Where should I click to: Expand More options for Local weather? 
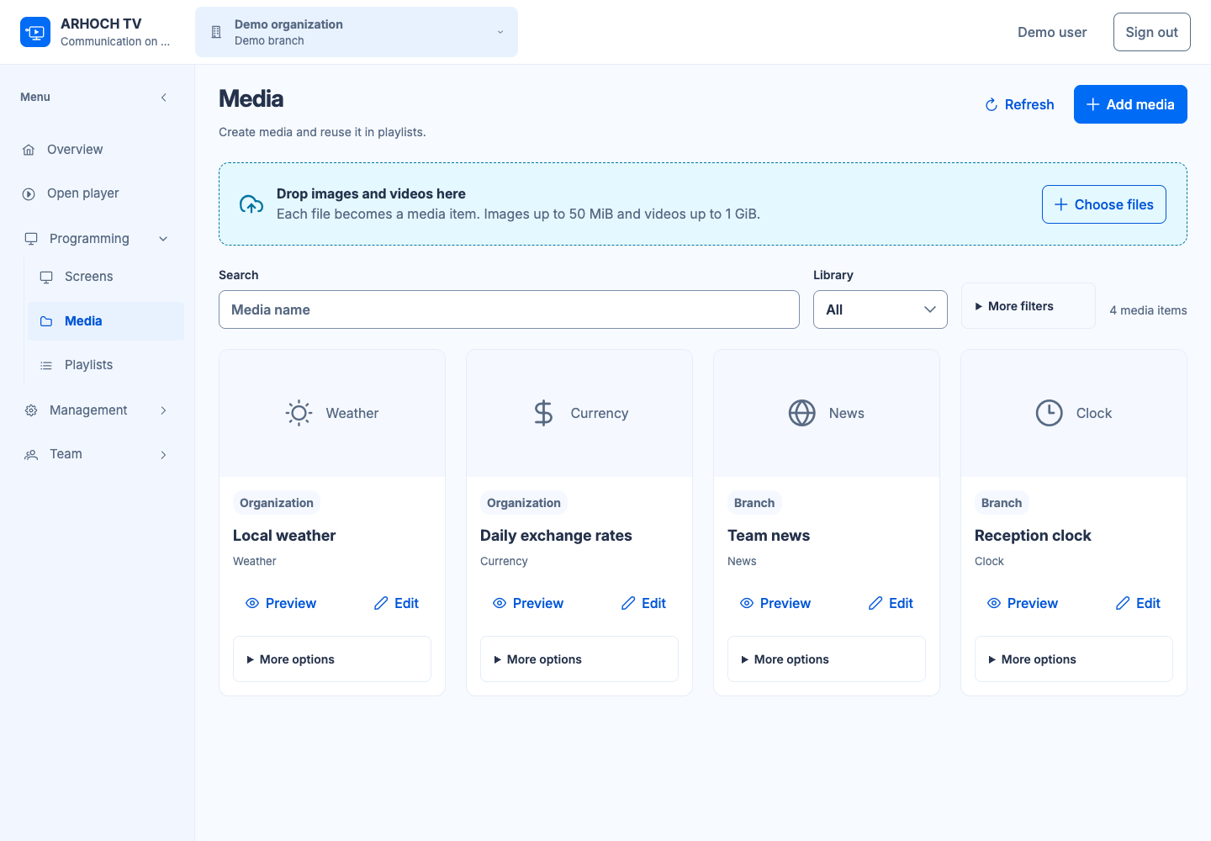(332, 659)
